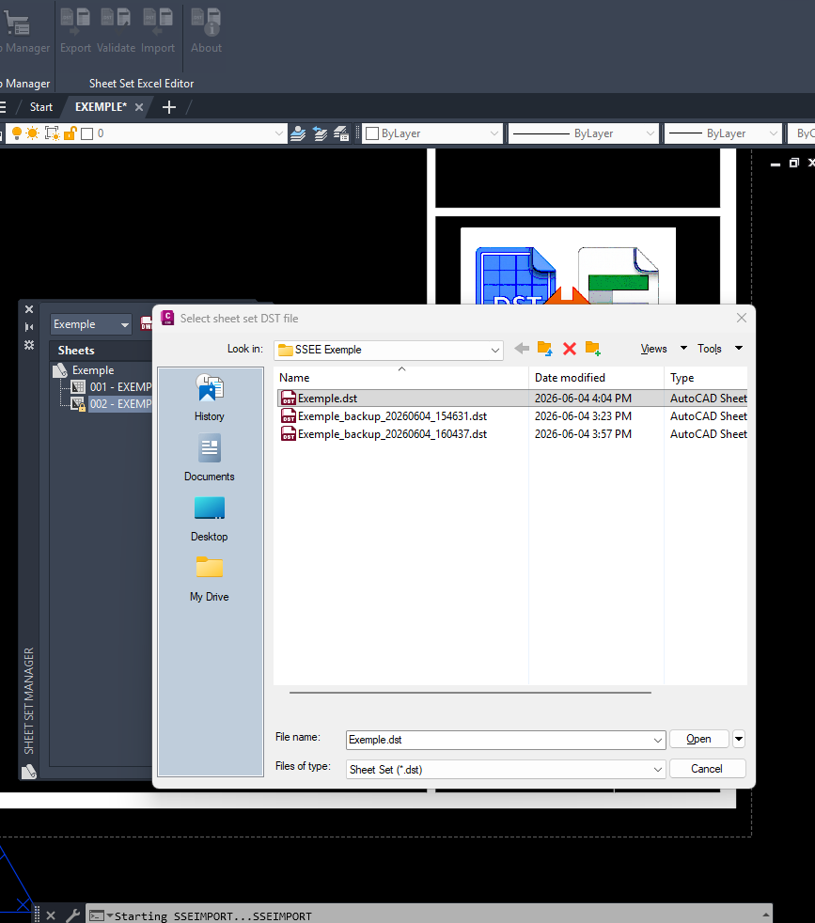
Task: Click the Import ribbon icon
Action: [158, 22]
